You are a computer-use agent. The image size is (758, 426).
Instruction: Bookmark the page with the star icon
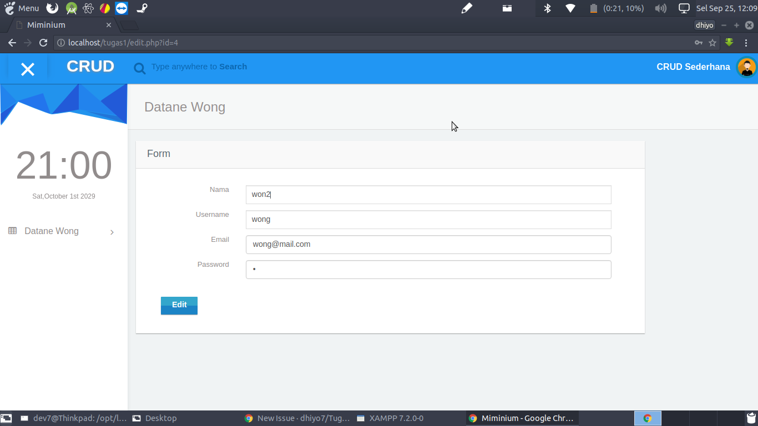tap(712, 42)
